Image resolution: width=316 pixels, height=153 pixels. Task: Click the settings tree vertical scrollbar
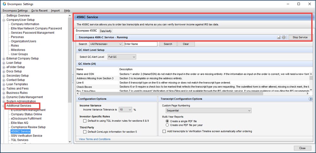point(70,61)
